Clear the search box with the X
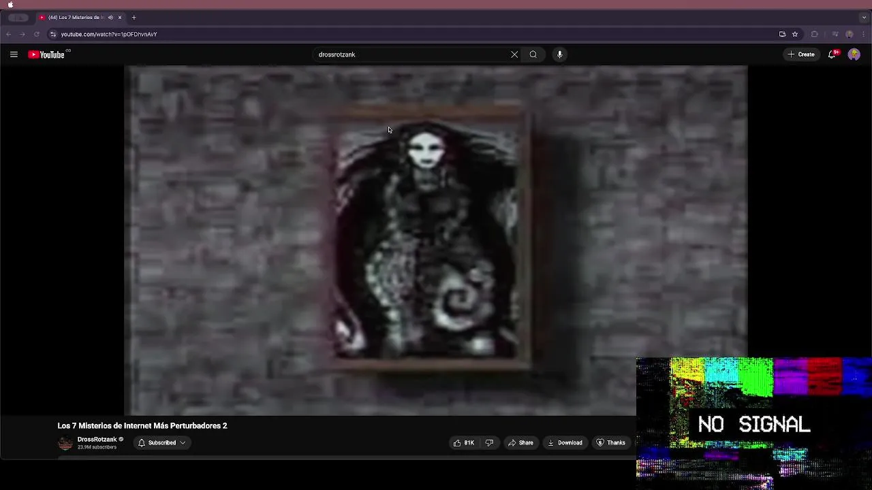The width and height of the screenshot is (872, 490). [x=514, y=54]
